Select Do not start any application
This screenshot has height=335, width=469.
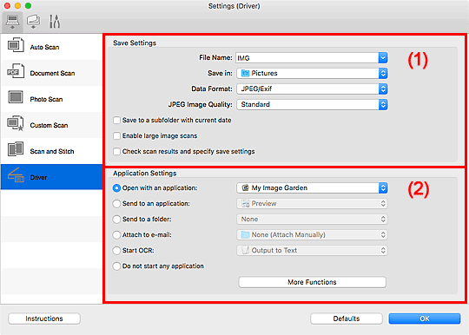pos(116,266)
